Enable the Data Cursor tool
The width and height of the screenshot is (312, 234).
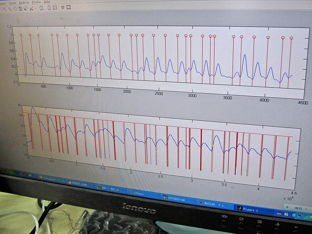[x=26, y=8]
